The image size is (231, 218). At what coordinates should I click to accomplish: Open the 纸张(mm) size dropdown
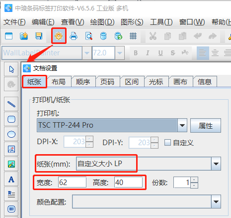pyautogui.click(x=216, y=164)
